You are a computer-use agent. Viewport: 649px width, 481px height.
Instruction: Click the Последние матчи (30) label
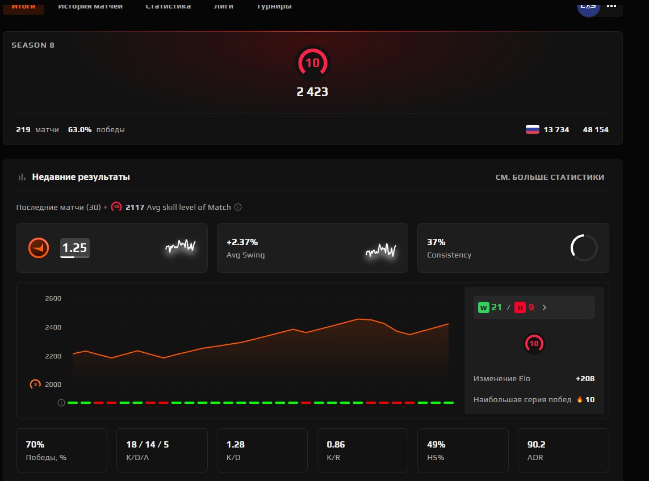click(58, 207)
